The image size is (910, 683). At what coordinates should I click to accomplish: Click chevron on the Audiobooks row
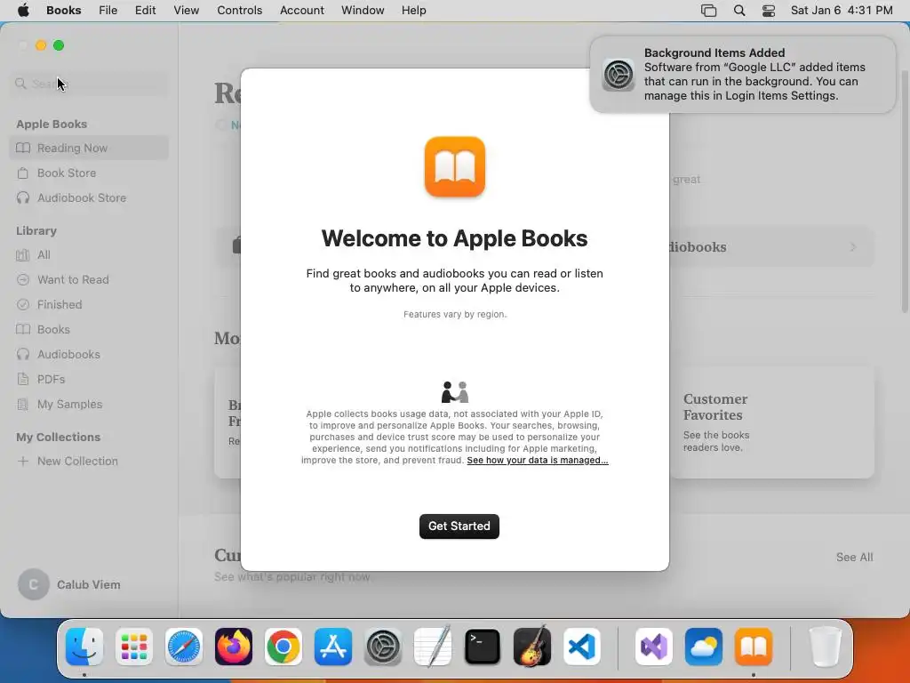tap(853, 247)
